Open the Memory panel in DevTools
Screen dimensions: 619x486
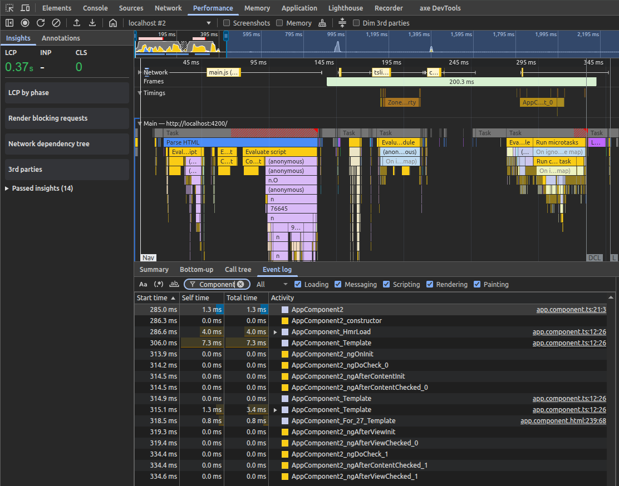click(257, 8)
